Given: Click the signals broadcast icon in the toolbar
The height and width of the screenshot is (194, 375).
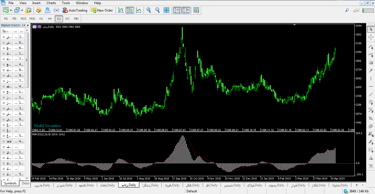Looking at the screenshot, I should point(56,10).
